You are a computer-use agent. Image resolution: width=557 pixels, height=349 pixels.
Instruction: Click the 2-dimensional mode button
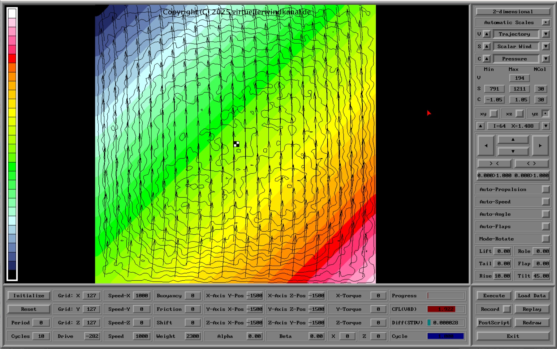pyautogui.click(x=513, y=12)
